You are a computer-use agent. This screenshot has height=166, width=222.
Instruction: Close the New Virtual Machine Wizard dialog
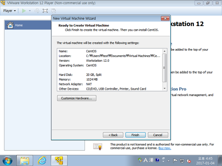point(165,18)
